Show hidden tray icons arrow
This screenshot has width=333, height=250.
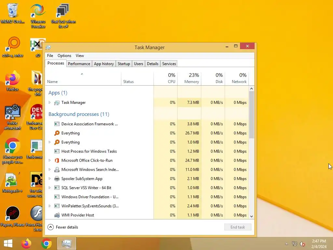pos(287,244)
